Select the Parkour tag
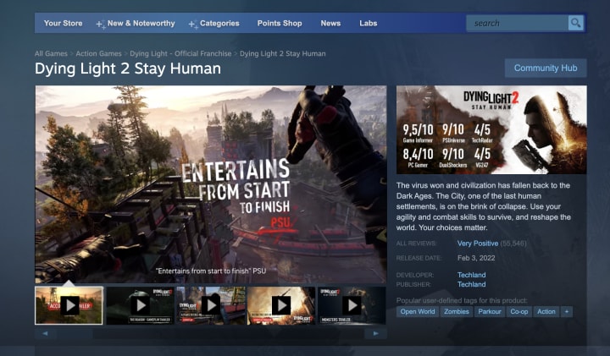 [490, 311]
